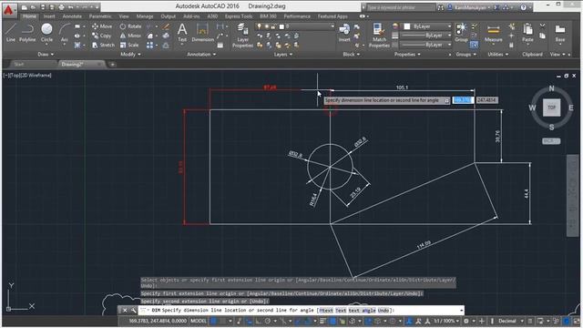The height and width of the screenshot is (328, 583).
Task: Choose the Mtext option in command line
Action: (326, 310)
